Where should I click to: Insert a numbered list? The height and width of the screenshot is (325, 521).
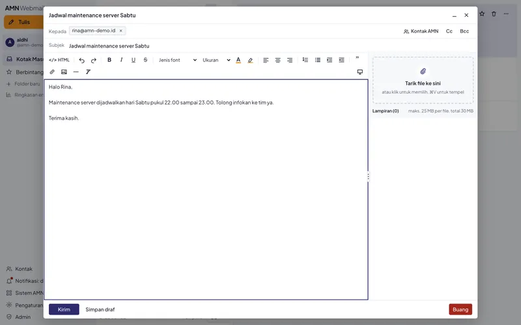(305, 60)
